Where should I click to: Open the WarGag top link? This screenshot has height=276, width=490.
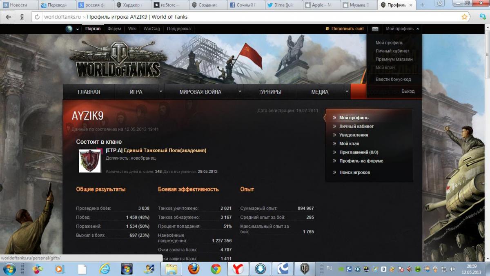tap(151, 29)
